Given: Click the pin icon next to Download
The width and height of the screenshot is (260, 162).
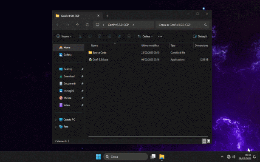Looking at the screenshot, I should 82,77.
